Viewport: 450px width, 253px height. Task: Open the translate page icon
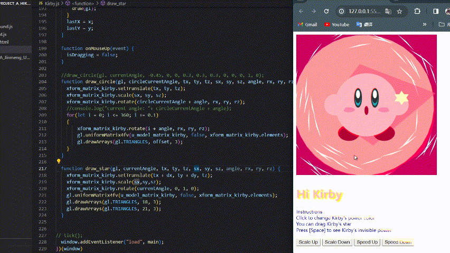point(388,12)
